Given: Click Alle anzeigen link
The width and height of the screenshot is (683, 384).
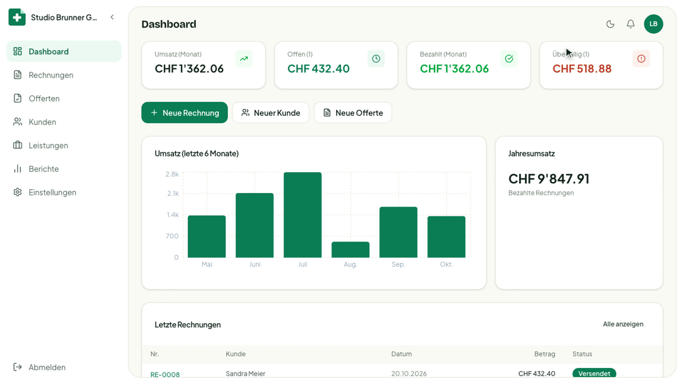Looking at the screenshot, I should 623,324.
